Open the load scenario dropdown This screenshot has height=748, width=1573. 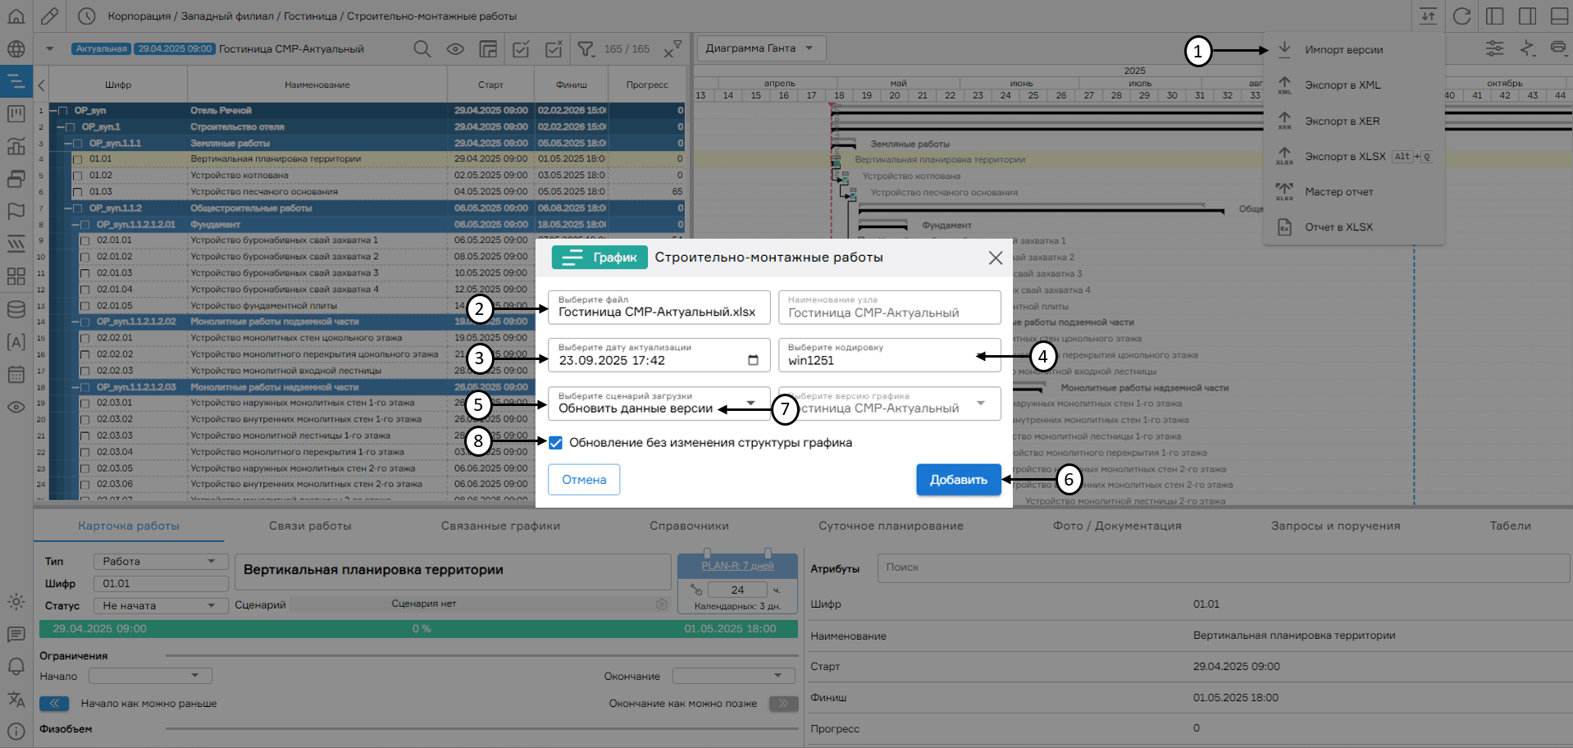click(x=750, y=404)
